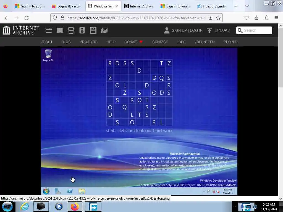Click the address bar URL

click(x=136, y=18)
